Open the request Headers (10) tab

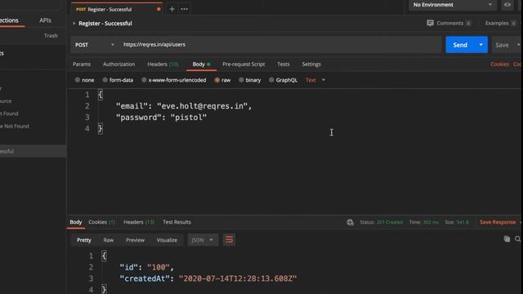tap(163, 64)
